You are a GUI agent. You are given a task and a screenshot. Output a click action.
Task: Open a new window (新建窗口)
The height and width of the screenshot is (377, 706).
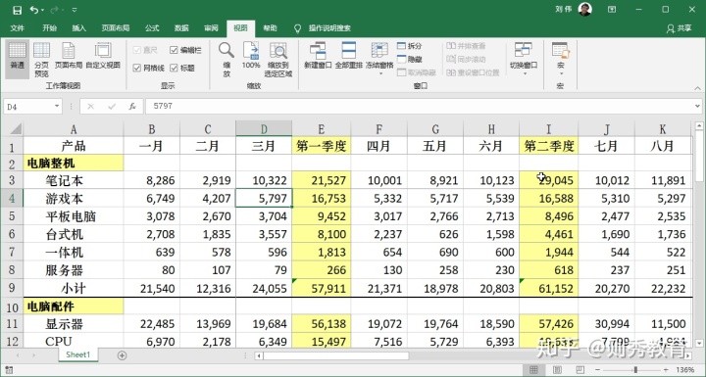click(318, 56)
